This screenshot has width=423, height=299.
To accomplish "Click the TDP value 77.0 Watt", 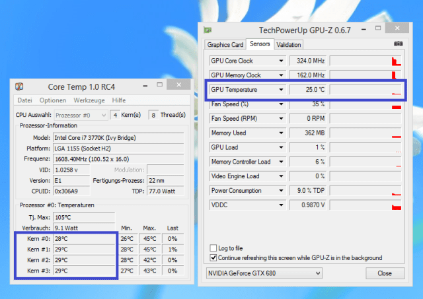I will tap(165, 191).
